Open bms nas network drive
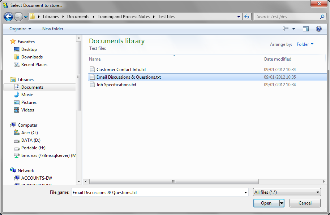Image resolution: width=330 pixels, height=215 pixels. coord(48,155)
